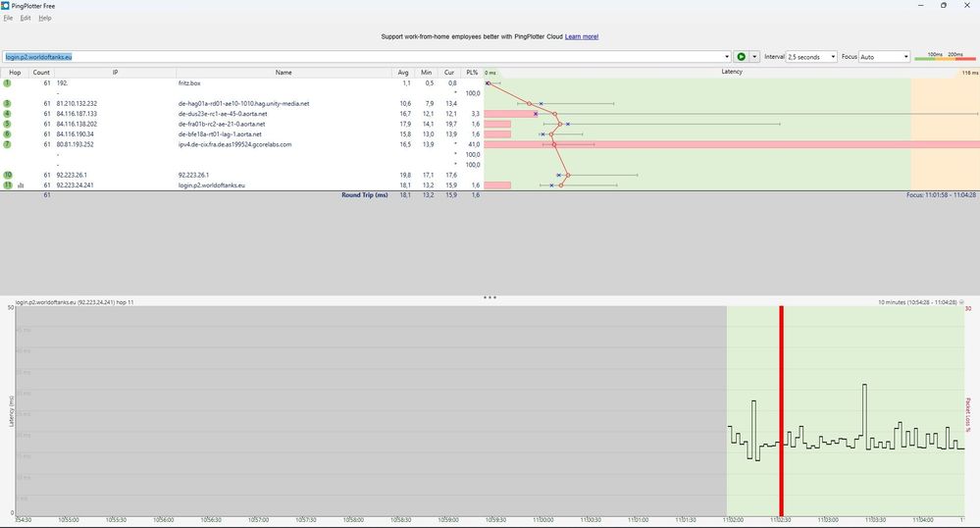
Task: Select the fritz.box host name
Action: coord(189,82)
